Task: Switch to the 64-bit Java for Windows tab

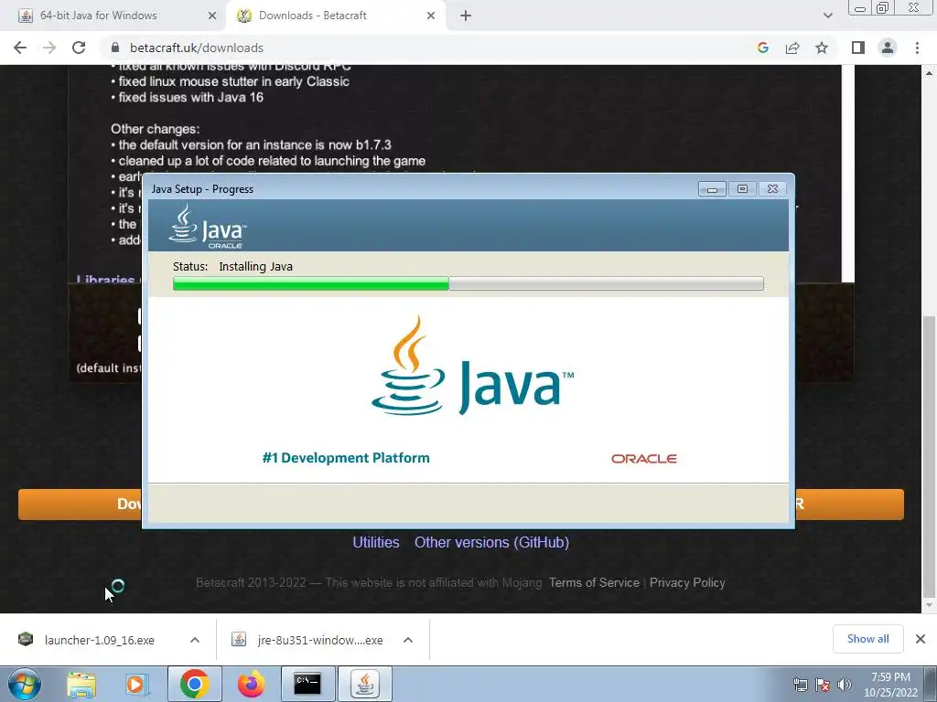Action: 113,16
